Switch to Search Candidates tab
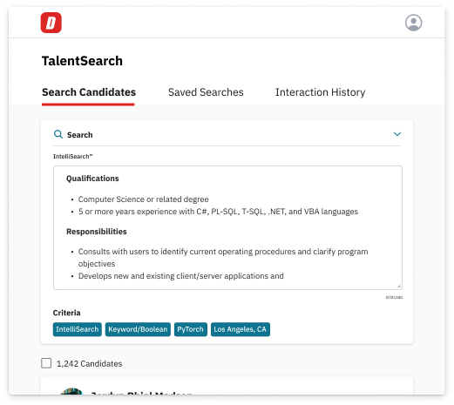The image size is (454, 405). tap(89, 92)
